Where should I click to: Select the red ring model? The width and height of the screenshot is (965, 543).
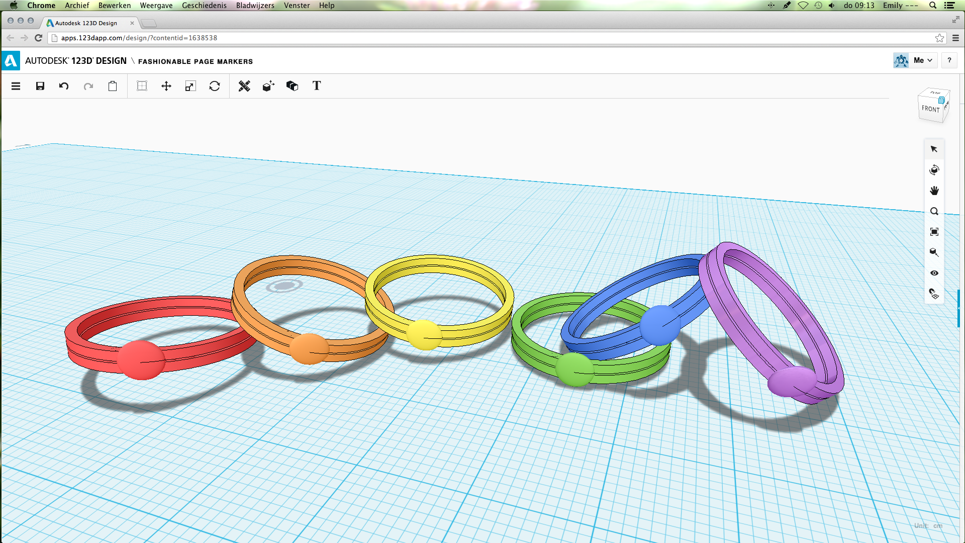click(141, 359)
